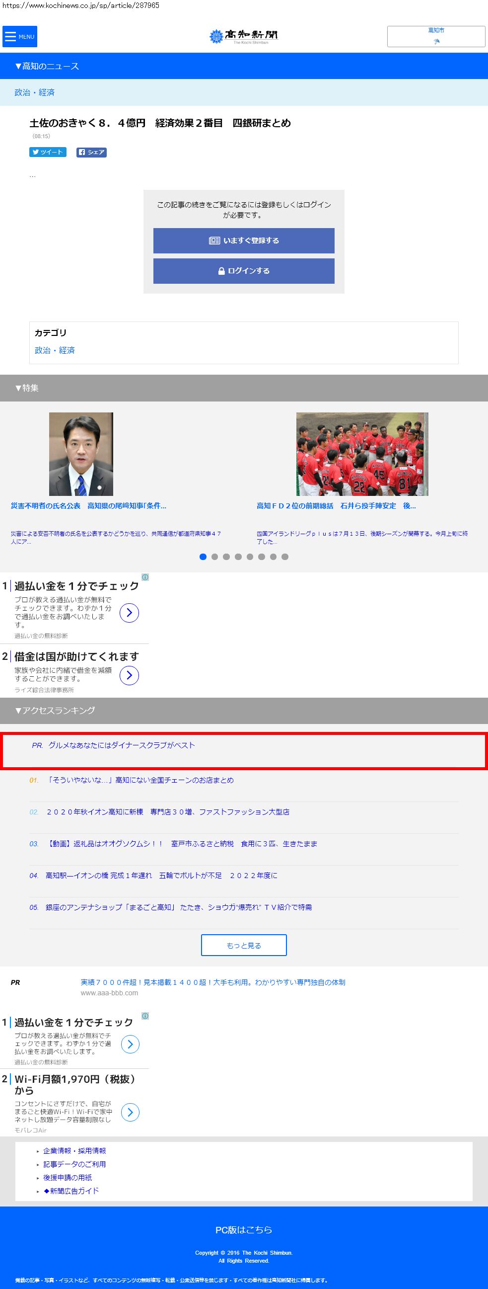
Task: Open the hamburger MENU button
Action: point(19,37)
